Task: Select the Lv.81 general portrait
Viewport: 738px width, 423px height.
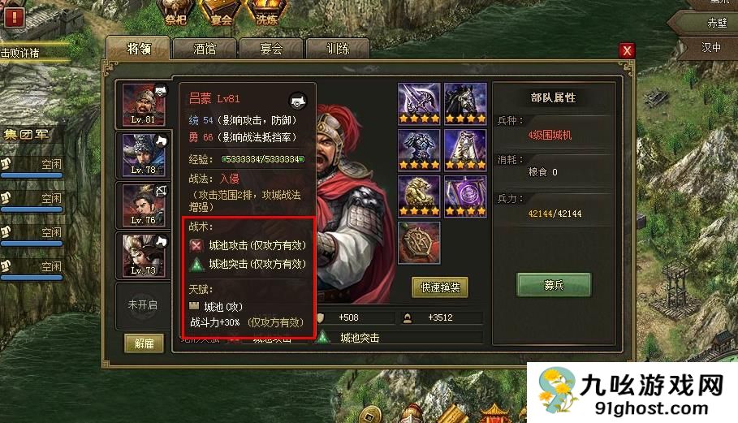Action: pos(144,104)
